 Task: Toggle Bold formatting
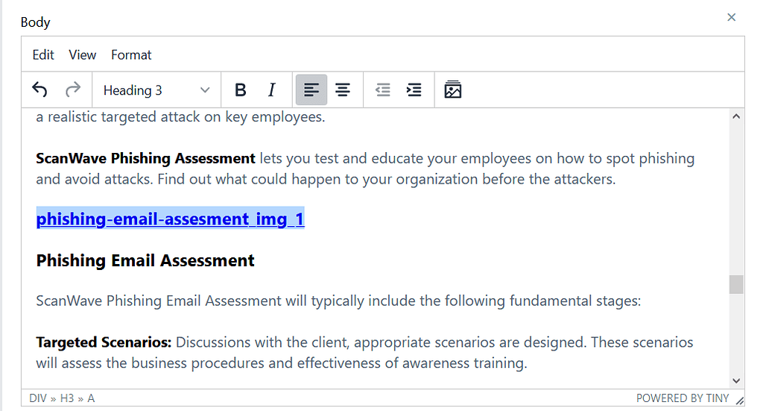pos(240,90)
